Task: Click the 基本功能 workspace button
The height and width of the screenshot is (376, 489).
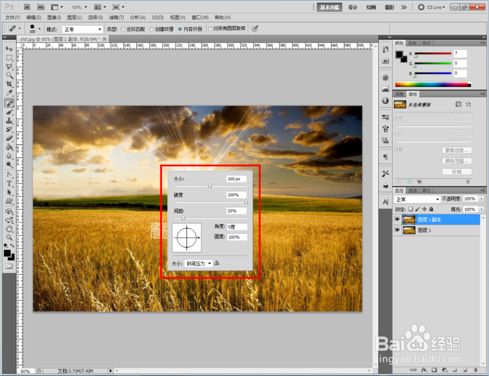Action: click(329, 7)
